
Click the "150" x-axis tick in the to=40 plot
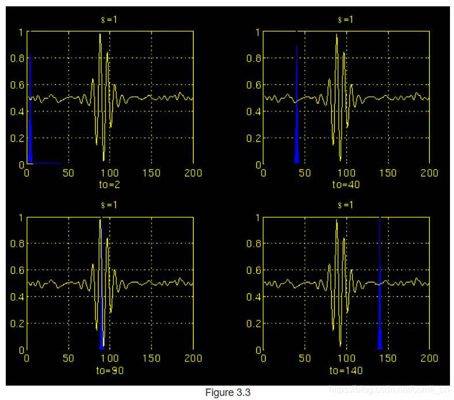pyautogui.click(x=388, y=173)
